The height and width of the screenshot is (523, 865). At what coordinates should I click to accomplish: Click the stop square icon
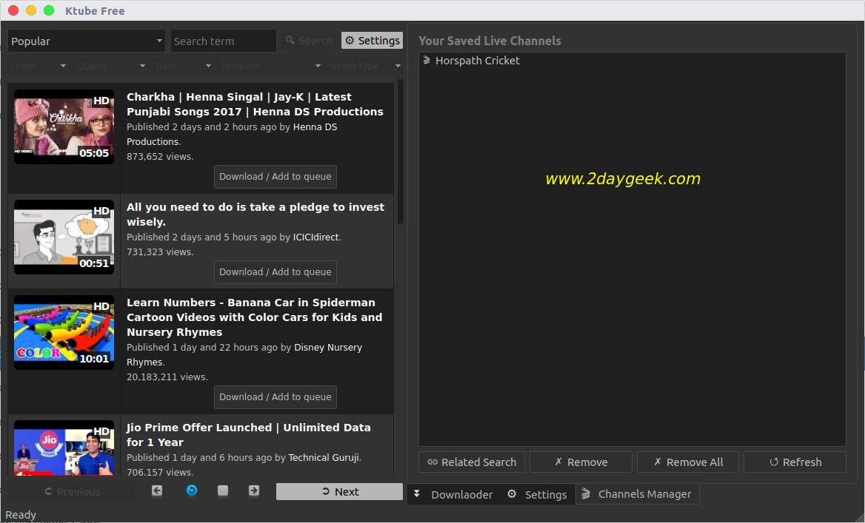pyautogui.click(x=223, y=490)
